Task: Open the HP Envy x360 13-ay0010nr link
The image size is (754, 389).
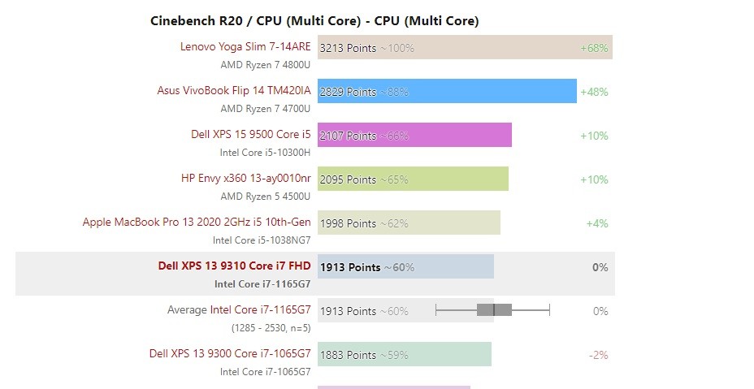Action: (245, 178)
